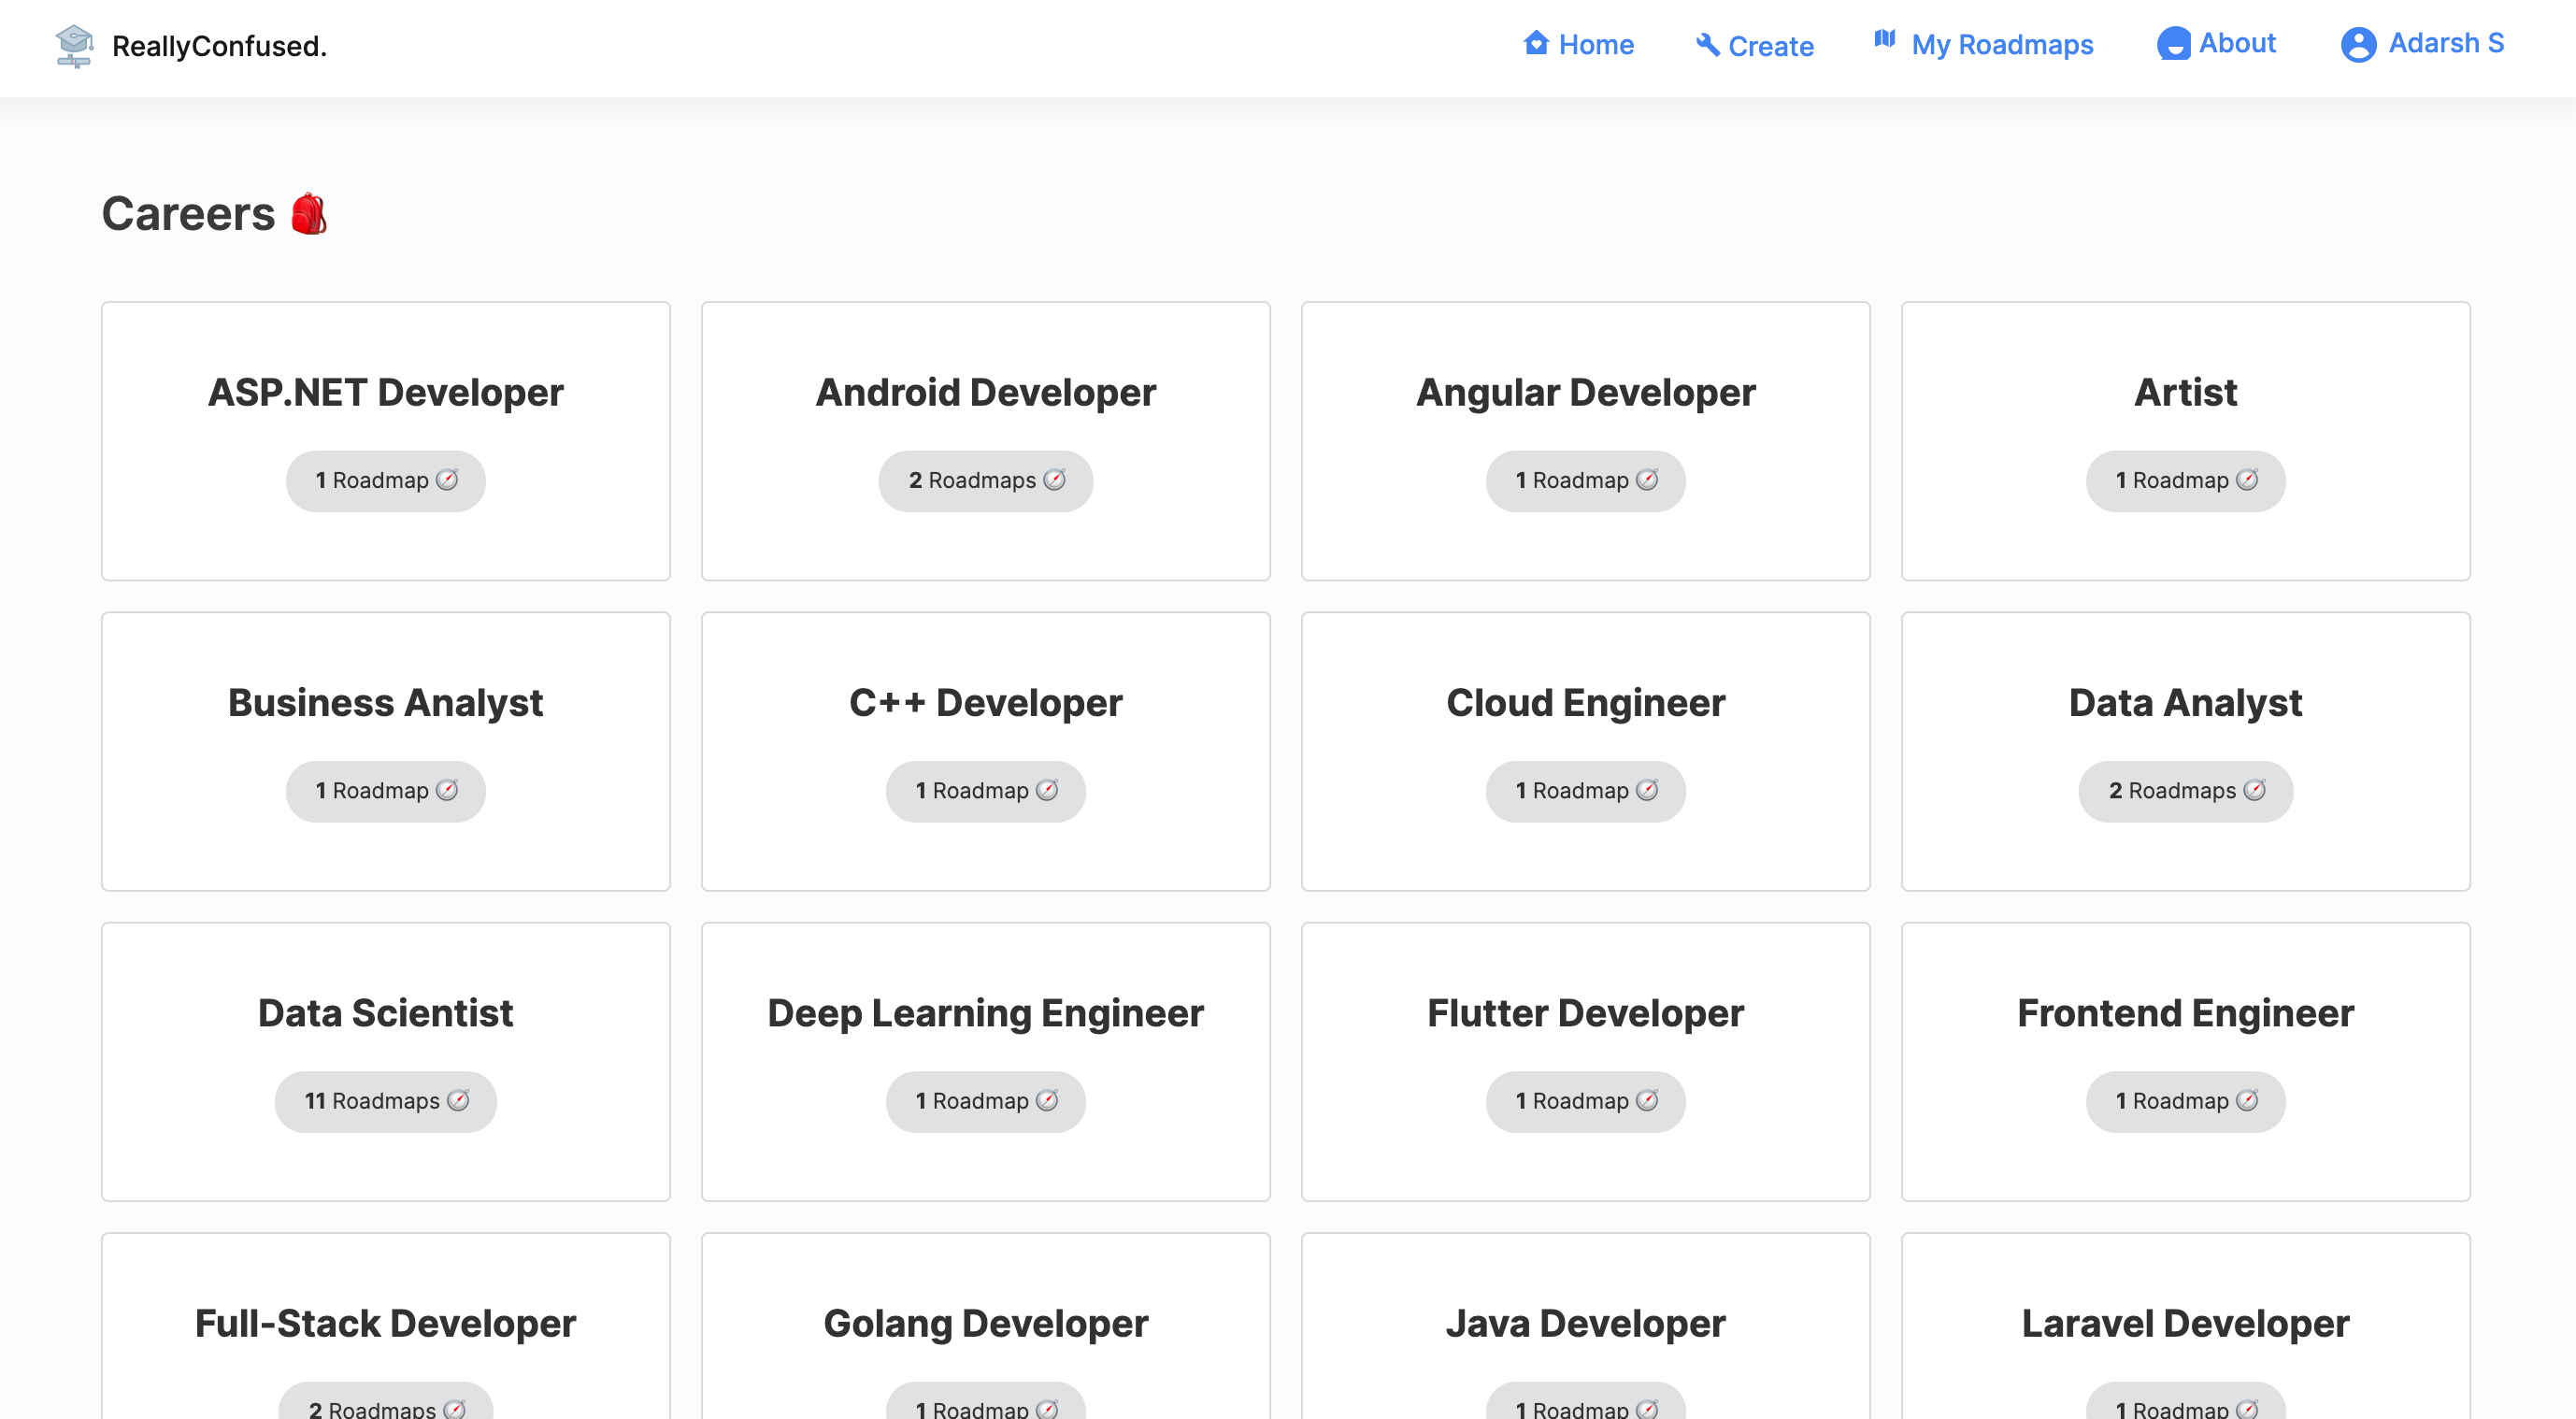This screenshot has height=1419, width=2576.
Task: Click the Create wrench icon
Action: tap(1707, 45)
